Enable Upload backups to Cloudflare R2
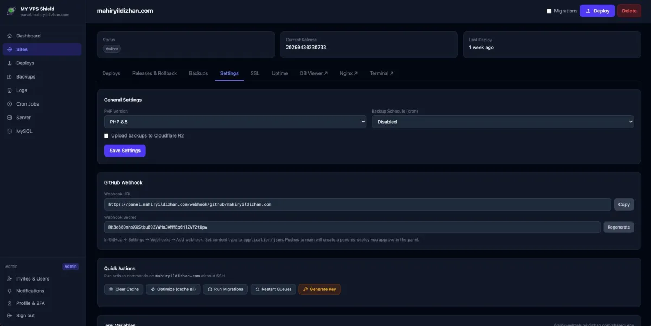Screen dimensions: 651x326 106,135
